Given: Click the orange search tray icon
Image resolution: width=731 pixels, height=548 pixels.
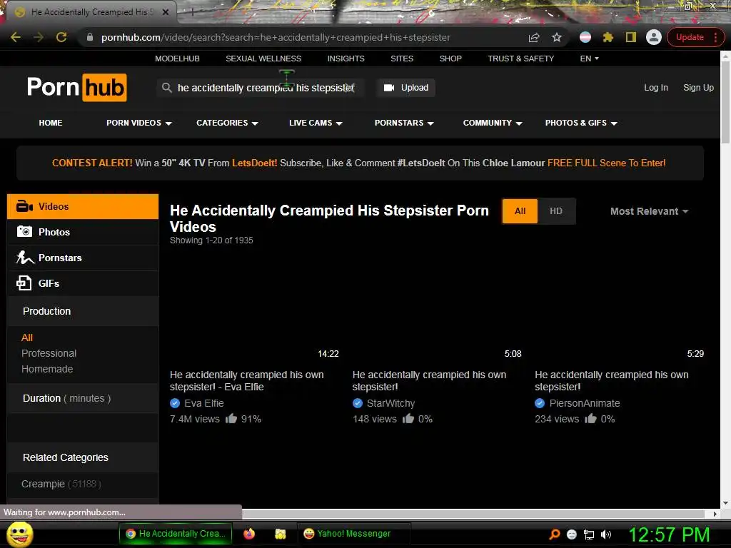Looking at the screenshot, I should (555, 534).
